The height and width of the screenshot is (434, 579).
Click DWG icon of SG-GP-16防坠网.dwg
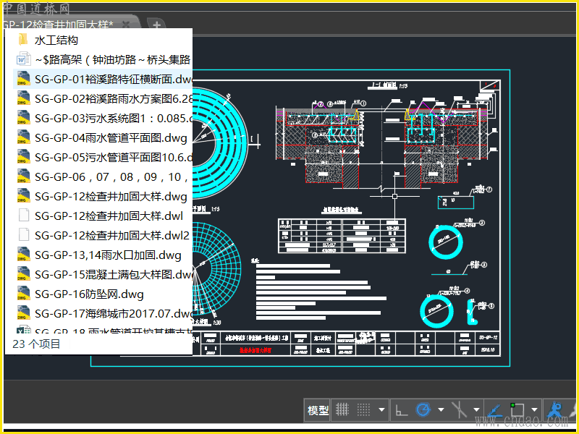(23, 294)
